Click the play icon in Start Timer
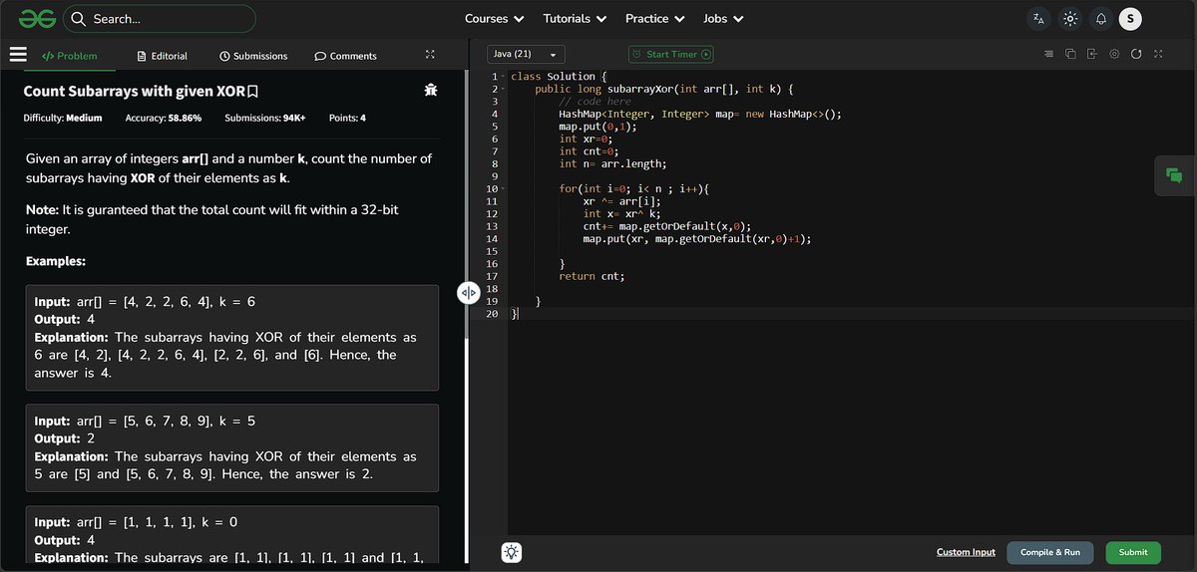Image resolution: width=1197 pixels, height=572 pixels. [x=706, y=55]
